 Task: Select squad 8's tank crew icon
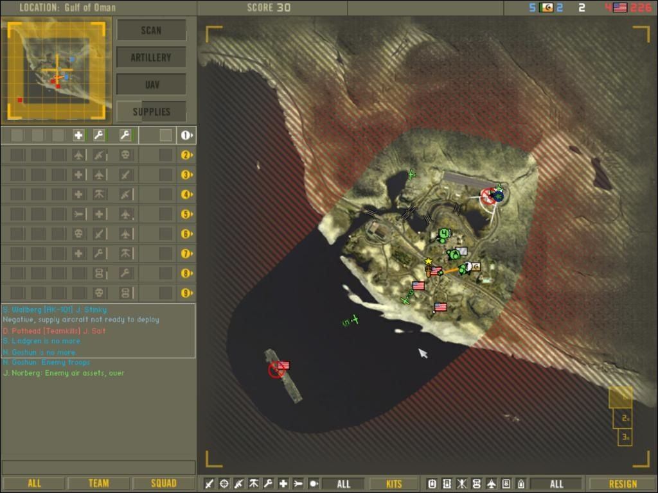click(99, 273)
